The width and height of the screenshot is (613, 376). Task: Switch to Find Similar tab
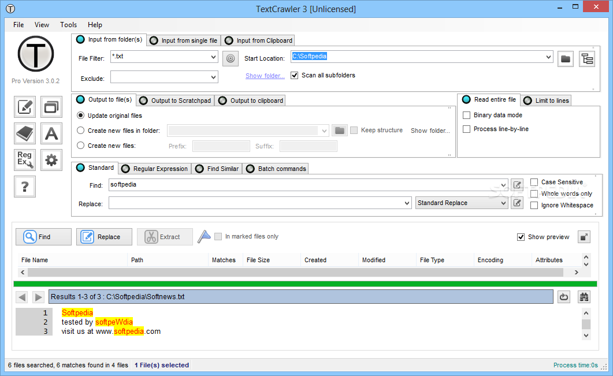point(217,169)
